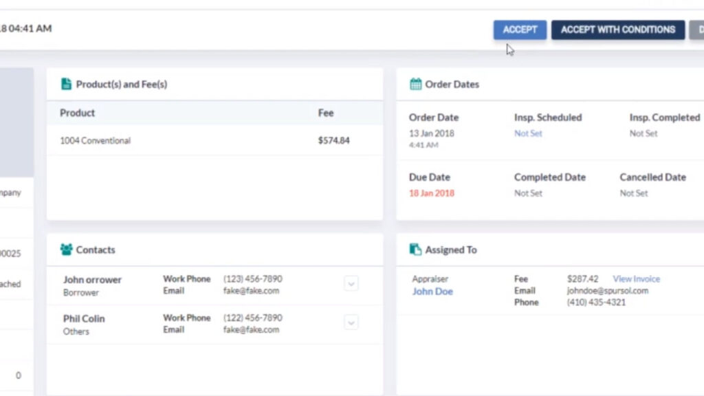Click the ACCEPT button

(x=520, y=30)
